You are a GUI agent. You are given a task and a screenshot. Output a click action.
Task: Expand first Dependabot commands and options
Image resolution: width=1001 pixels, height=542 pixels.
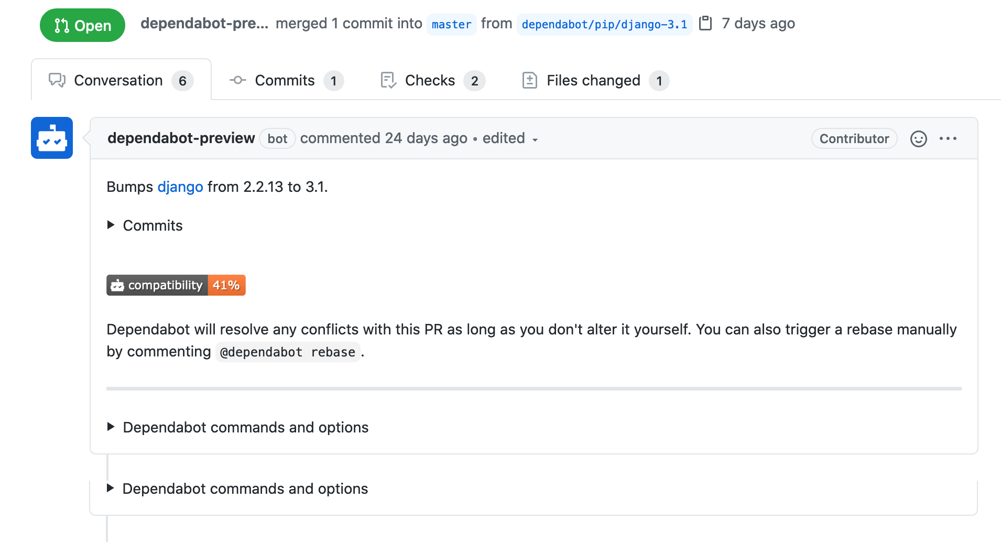click(238, 427)
